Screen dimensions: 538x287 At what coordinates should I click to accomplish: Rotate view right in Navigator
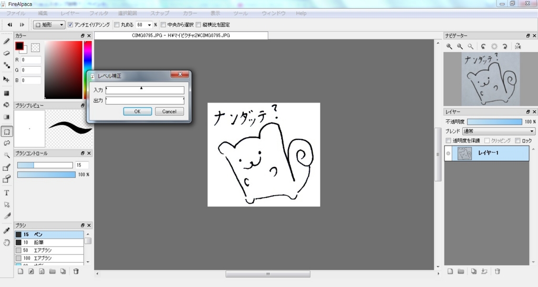coord(505,46)
